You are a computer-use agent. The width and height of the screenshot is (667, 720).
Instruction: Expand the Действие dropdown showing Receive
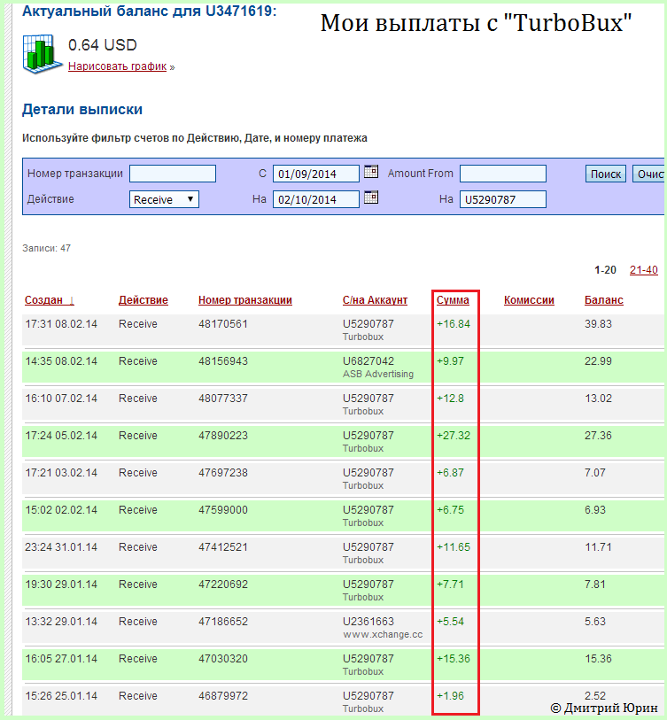[164, 199]
